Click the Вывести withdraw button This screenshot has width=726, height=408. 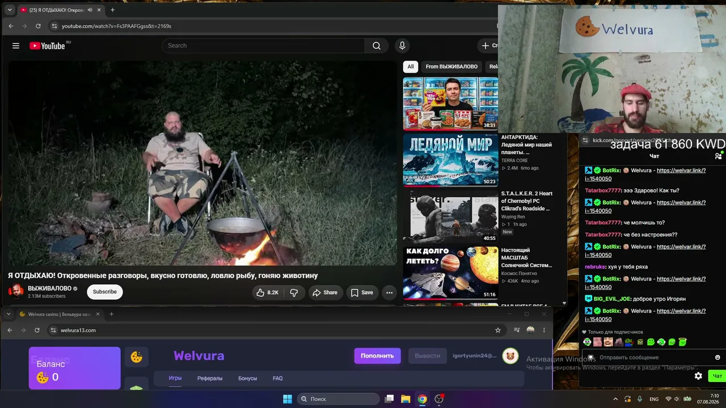point(428,356)
